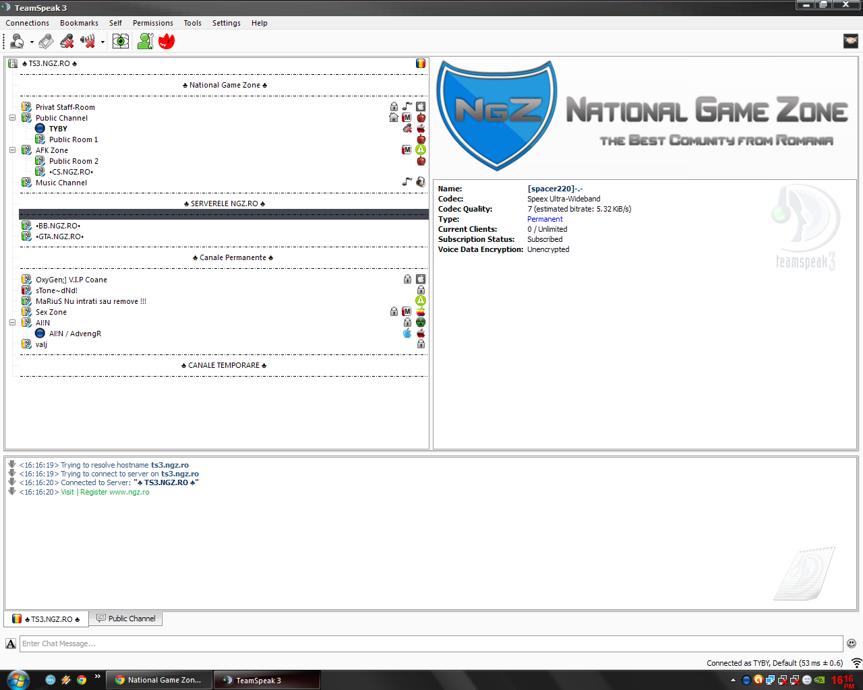The image size is (863, 690).
Task: Collapse the Al!N channel tree node
Action: 12,323
